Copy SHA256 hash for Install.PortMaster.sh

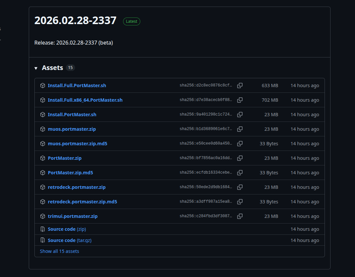[x=240, y=115]
